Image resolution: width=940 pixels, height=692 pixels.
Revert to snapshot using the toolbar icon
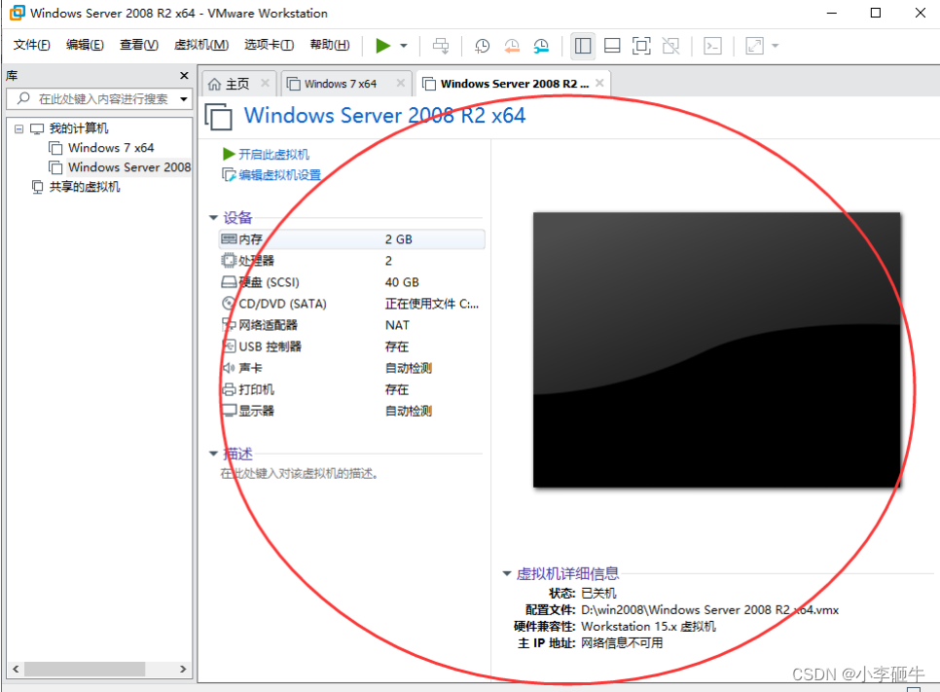click(512, 46)
